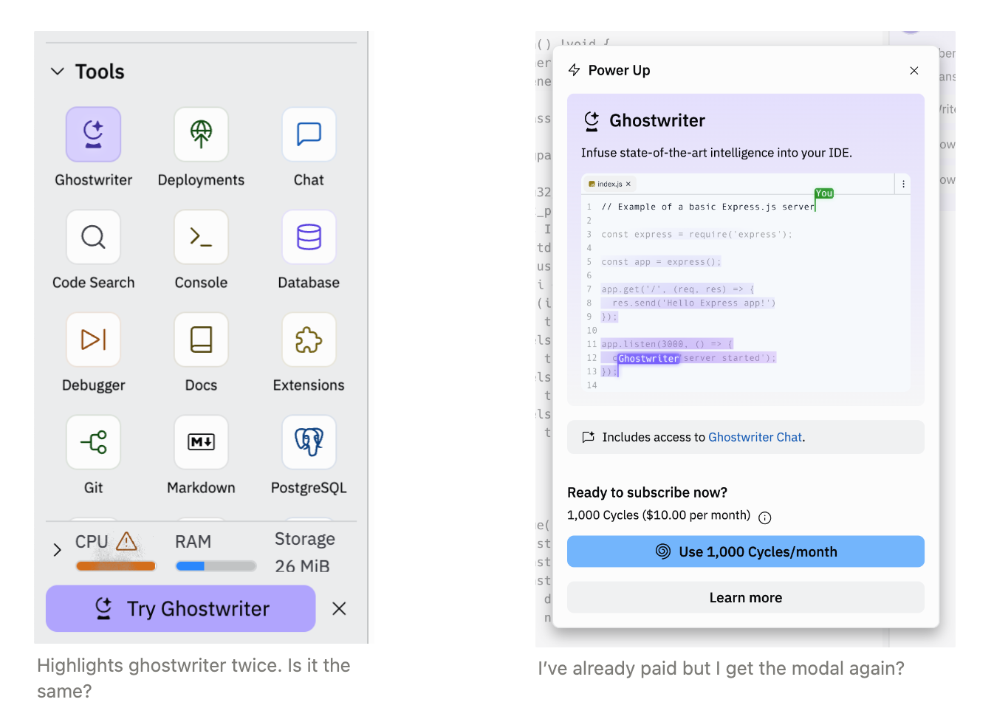
Task: Open the Git tool
Action: click(93, 442)
